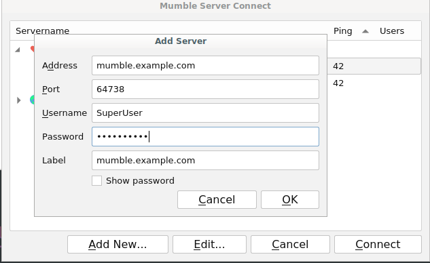The width and height of the screenshot is (430, 263).
Task: Toggle ascending sort arrow beside Ping
Action: 365,31
